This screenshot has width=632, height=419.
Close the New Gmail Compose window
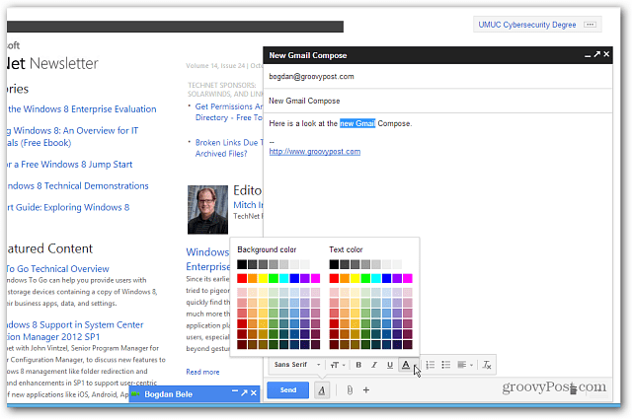(x=606, y=54)
